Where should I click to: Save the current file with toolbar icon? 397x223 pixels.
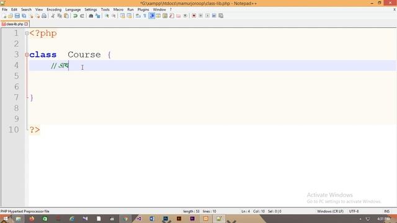[x=17, y=16]
